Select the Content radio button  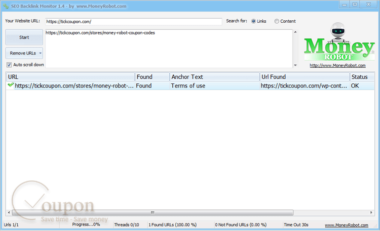[x=277, y=21]
